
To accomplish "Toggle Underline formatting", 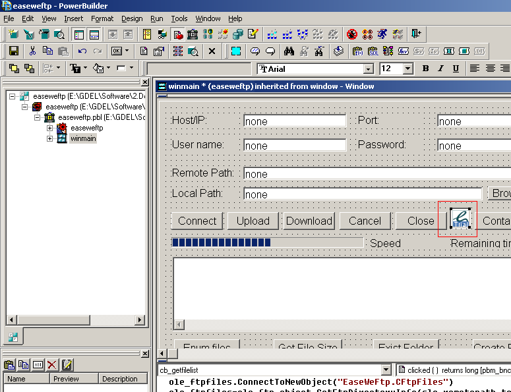I will (x=456, y=69).
